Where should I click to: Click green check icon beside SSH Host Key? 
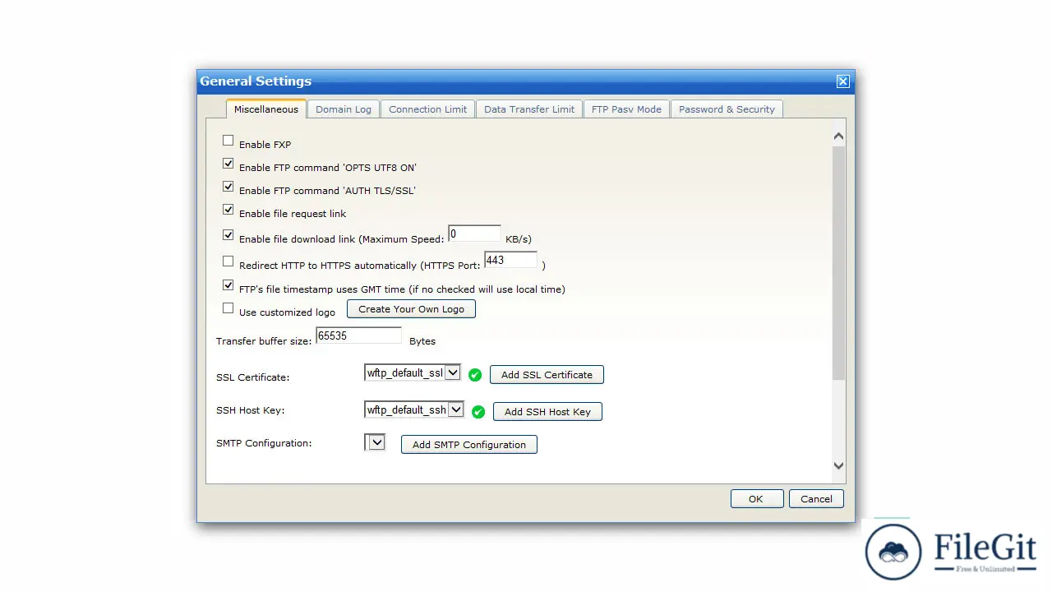(x=478, y=412)
